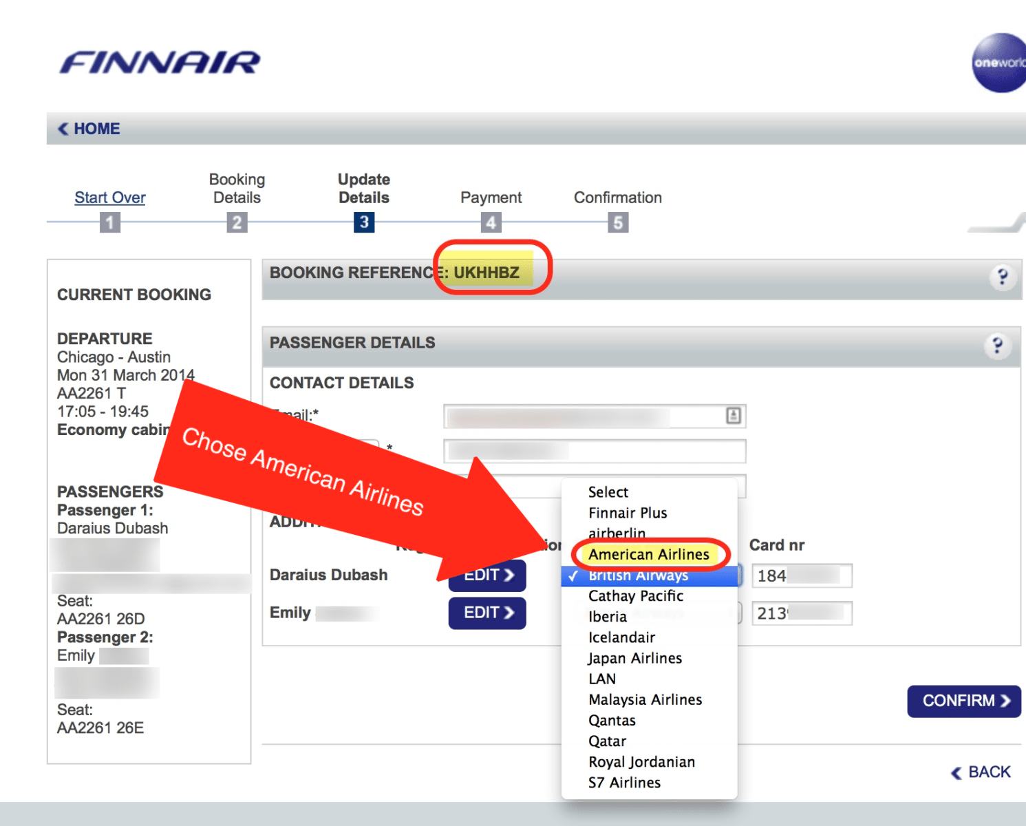Choose British Airways option
This screenshot has height=826, width=1026.
click(x=649, y=575)
